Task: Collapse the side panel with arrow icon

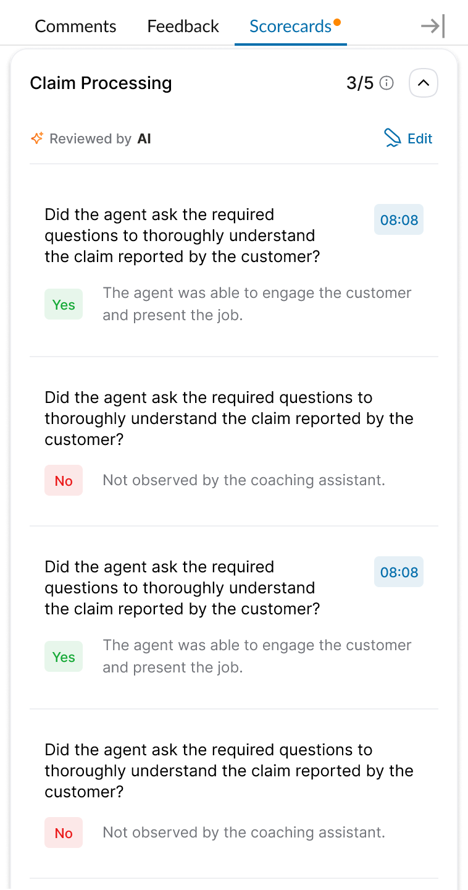Action: 432,26
